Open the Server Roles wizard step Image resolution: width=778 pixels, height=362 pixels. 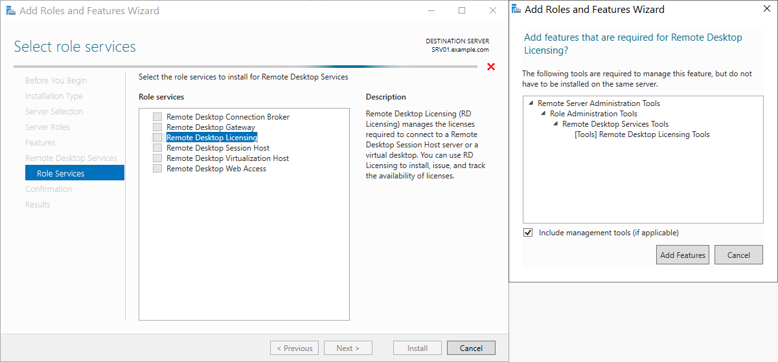[x=47, y=127]
